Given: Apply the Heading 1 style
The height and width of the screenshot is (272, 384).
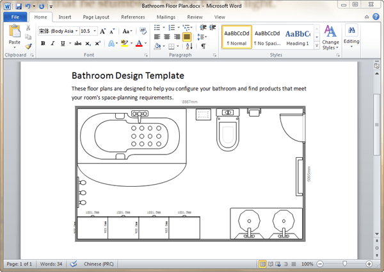Looking at the screenshot, I should click(x=298, y=37).
